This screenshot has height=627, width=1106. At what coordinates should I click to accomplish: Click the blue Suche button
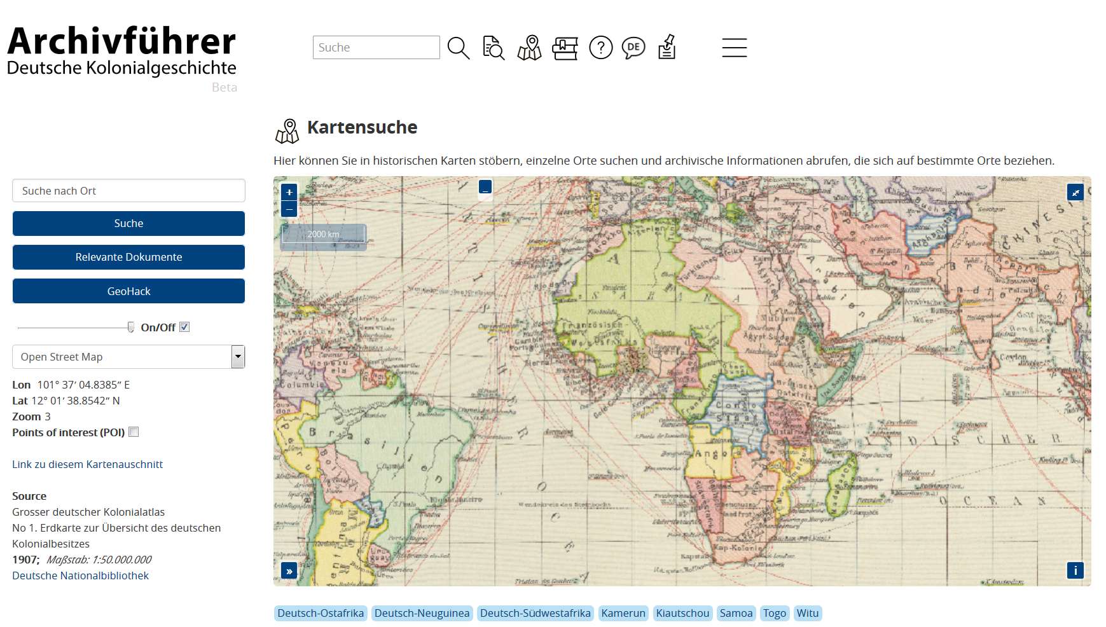tap(128, 223)
